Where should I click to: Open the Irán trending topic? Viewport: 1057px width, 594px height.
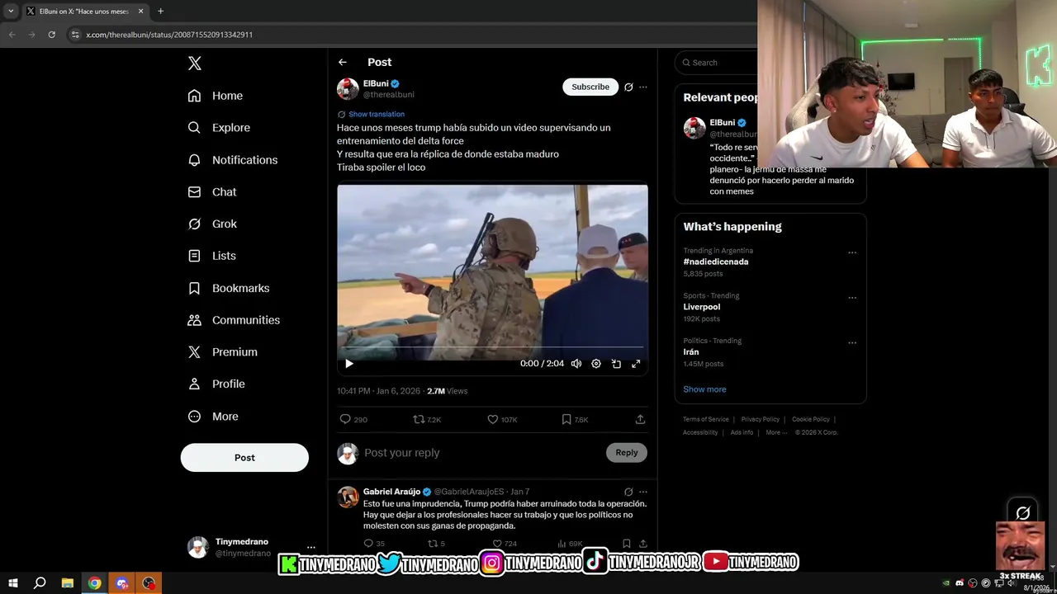tap(691, 352)
